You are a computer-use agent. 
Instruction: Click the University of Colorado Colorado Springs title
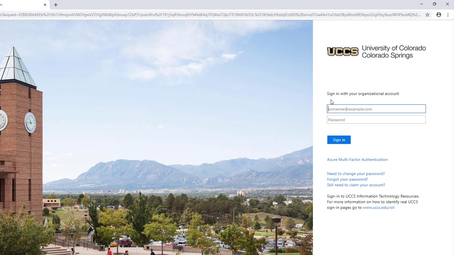point(394,52)
